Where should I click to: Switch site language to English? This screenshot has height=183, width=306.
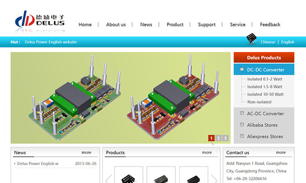click(x=288, y=42)
